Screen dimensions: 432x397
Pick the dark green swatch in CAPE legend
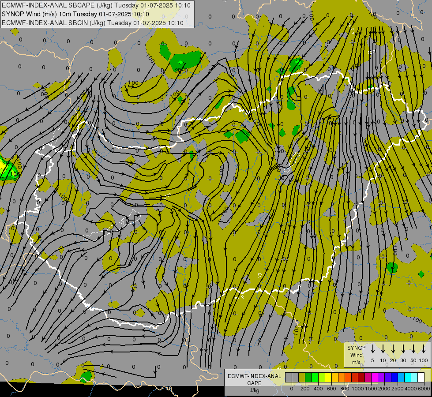(x=308, y=377)
